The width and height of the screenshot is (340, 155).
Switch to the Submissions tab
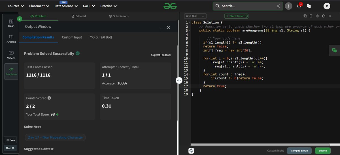click(x=119, y=16)
